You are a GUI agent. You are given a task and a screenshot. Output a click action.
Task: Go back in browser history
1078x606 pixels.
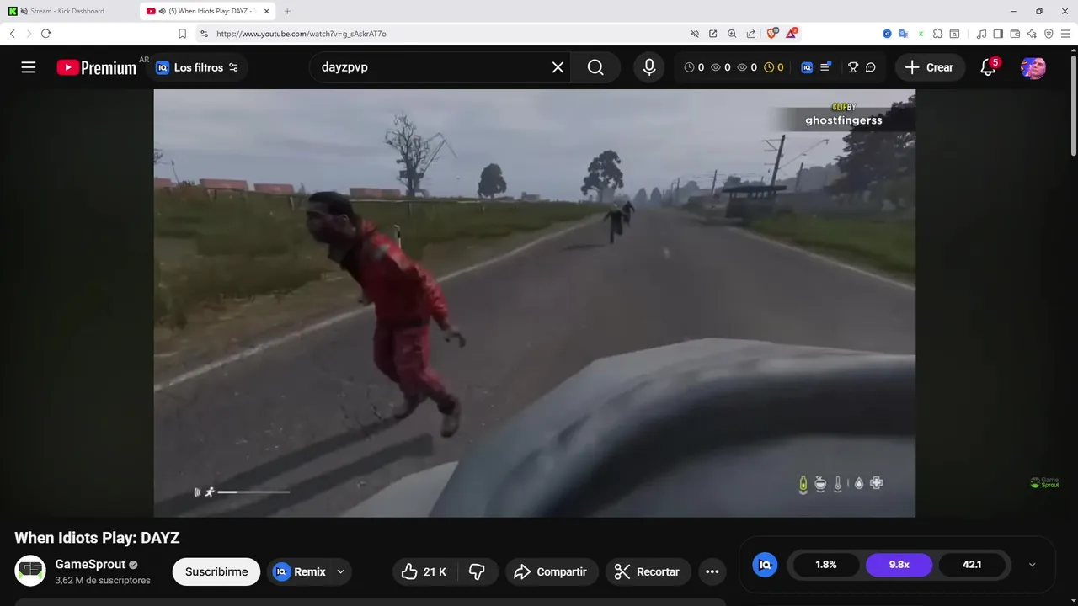12,34
